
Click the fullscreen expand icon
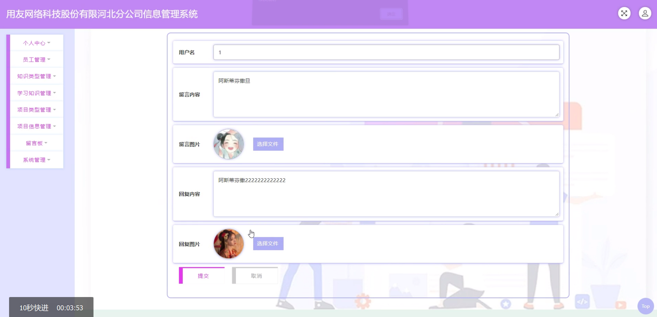tap(624, 13)
